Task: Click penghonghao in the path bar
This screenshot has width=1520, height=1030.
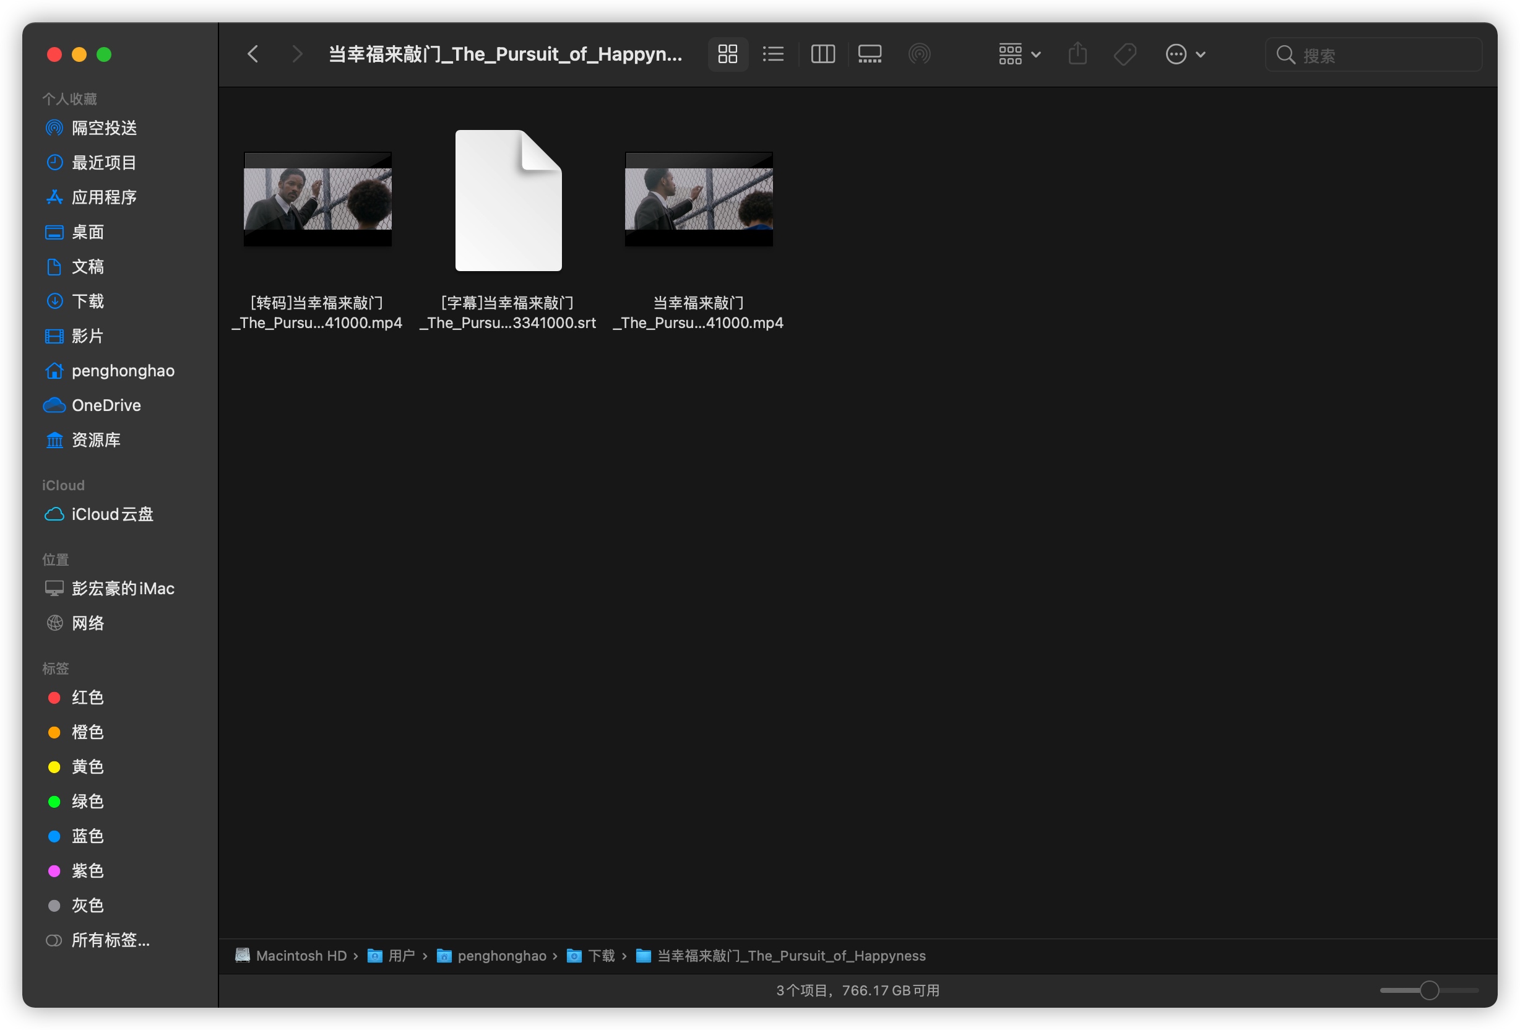Action: 501,956
